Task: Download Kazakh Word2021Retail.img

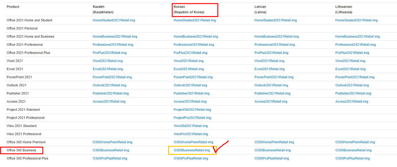Action: coord(108,61)
